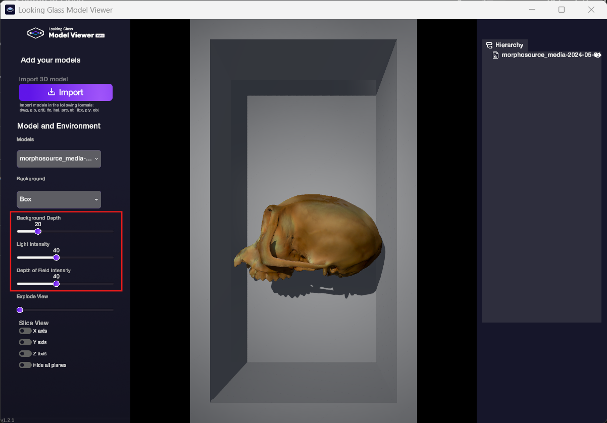607x423 pixels.
Task: Open the Background dropdown set to Box
Action: coord(59,199)
